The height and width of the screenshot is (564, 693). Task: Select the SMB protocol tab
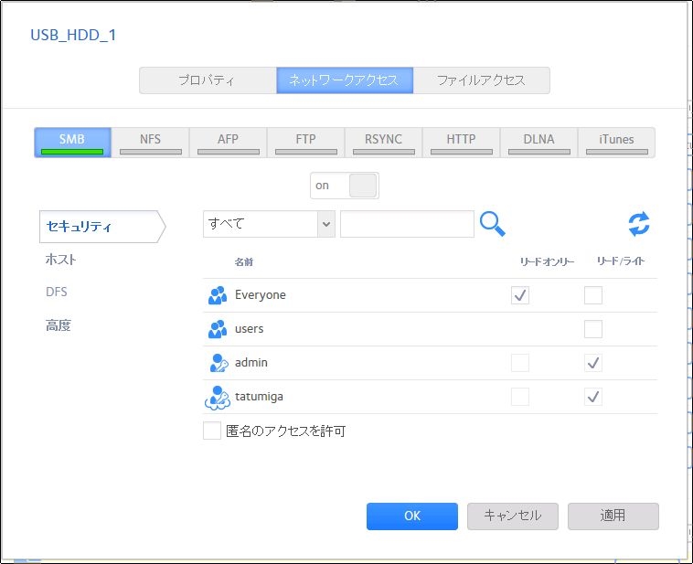(72, 143)
